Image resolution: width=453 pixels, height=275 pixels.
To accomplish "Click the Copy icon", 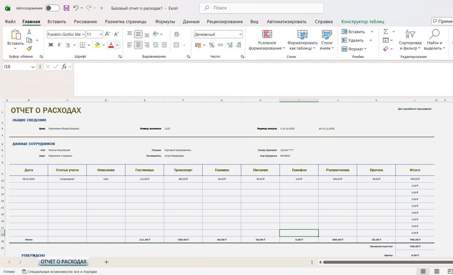I will click(x=29, y=40).
